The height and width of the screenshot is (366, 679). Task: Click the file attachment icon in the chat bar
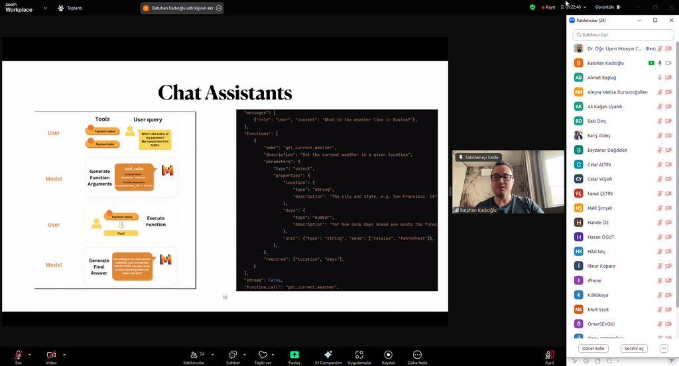coord(597,361)
